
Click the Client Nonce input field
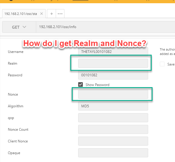[x=113, y=141]
